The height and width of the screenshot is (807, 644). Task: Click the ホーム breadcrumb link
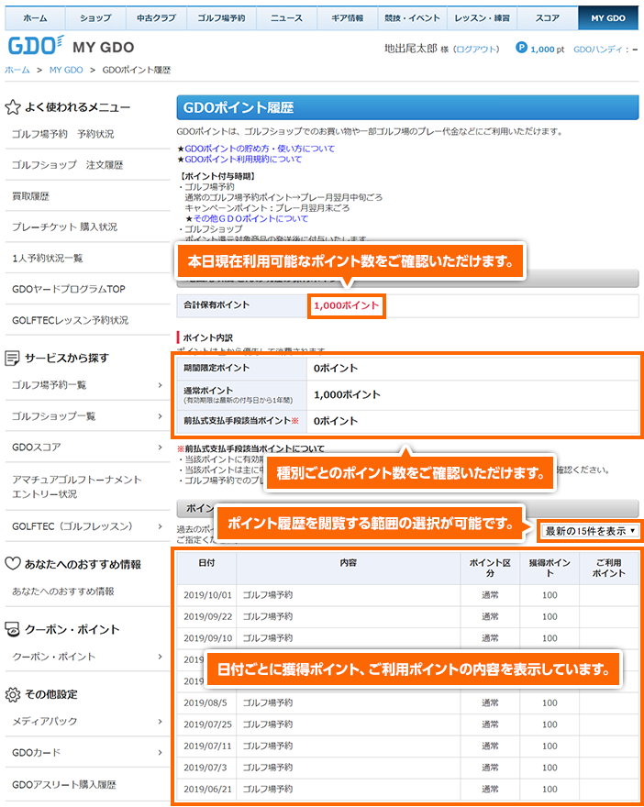[17, 70]
